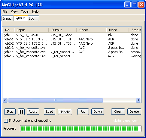Viewport: 146px width, 138px height.
Task: Click the Delete button
Action: (x=134, y=111)
